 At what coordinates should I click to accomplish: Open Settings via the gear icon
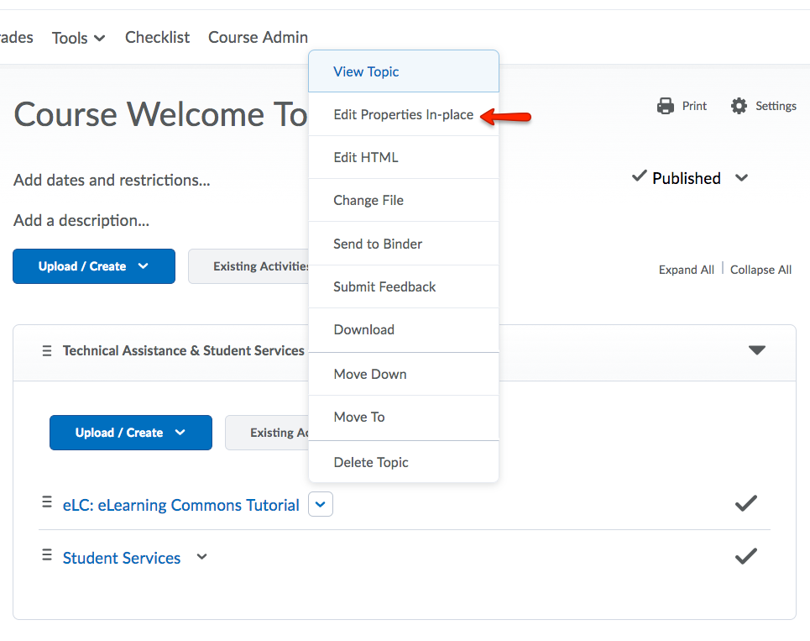739,106
